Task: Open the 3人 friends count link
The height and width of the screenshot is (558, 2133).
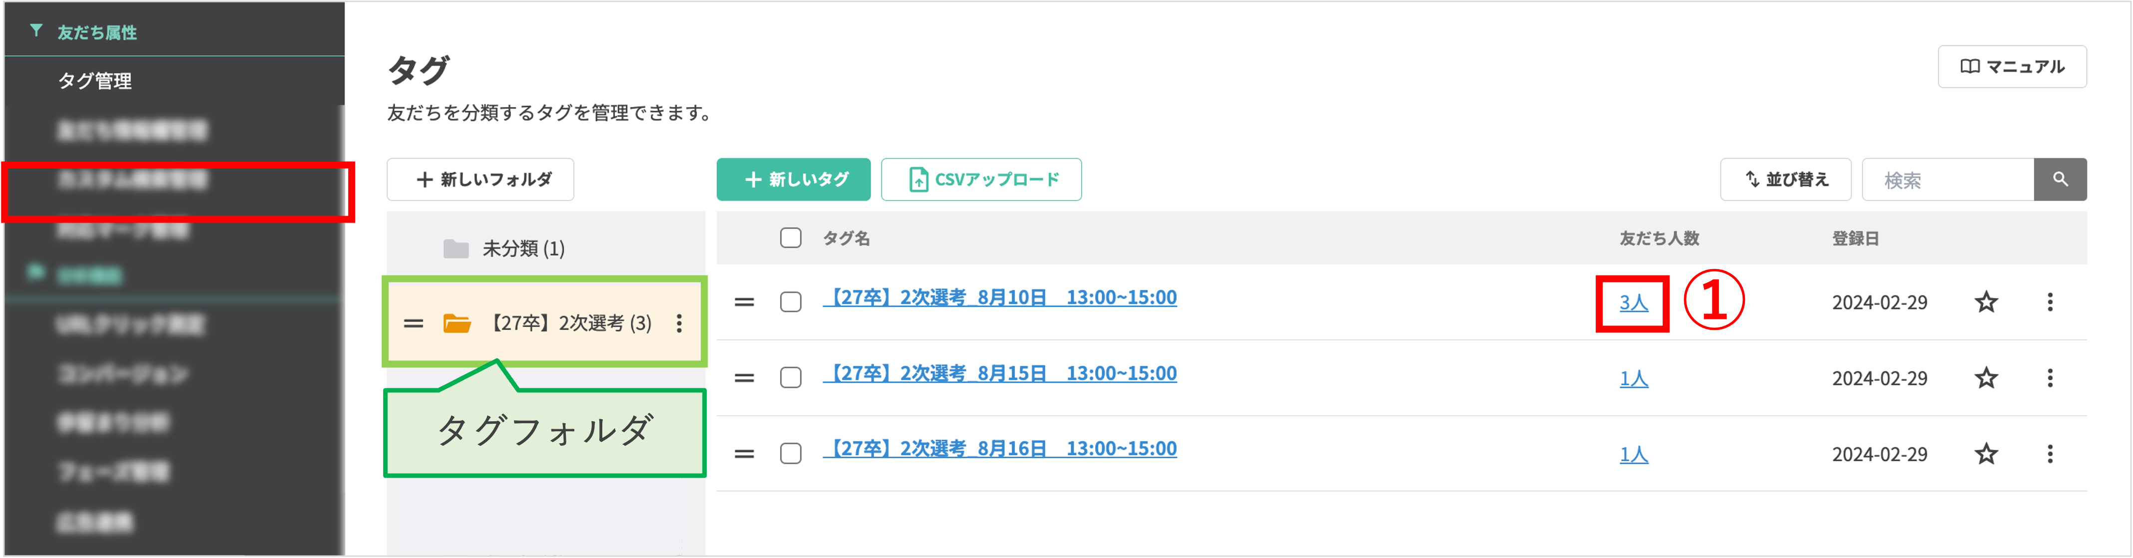Action: [x=1633, y=303]
